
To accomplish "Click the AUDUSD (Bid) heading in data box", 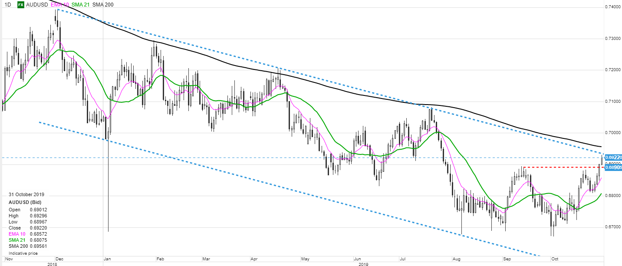I will coord(27,202).
